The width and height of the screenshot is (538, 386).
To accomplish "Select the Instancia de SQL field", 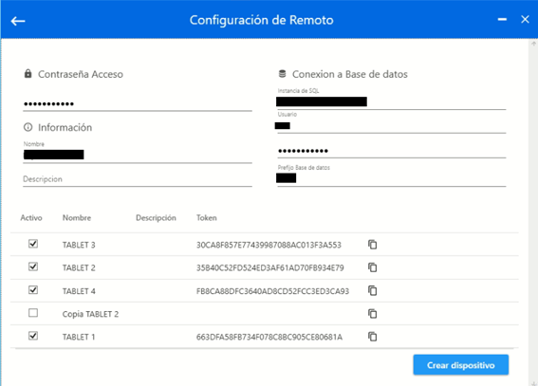I will click(x=392, y=101).
